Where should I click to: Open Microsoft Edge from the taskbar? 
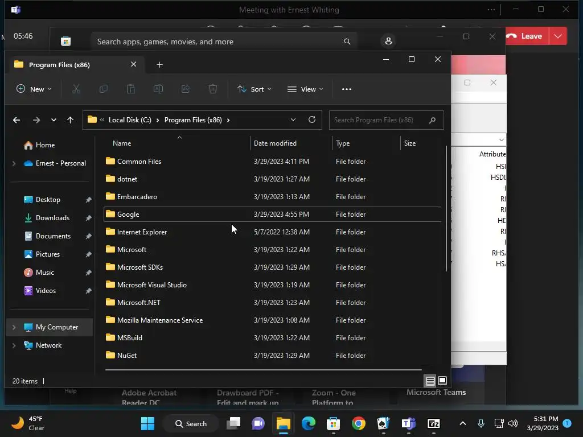(x=308, y=423)
